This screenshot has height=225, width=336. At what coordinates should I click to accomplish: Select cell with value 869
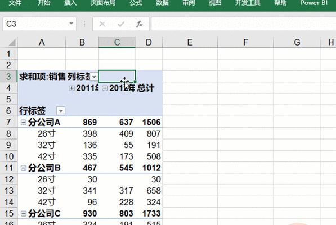point(82,122)
